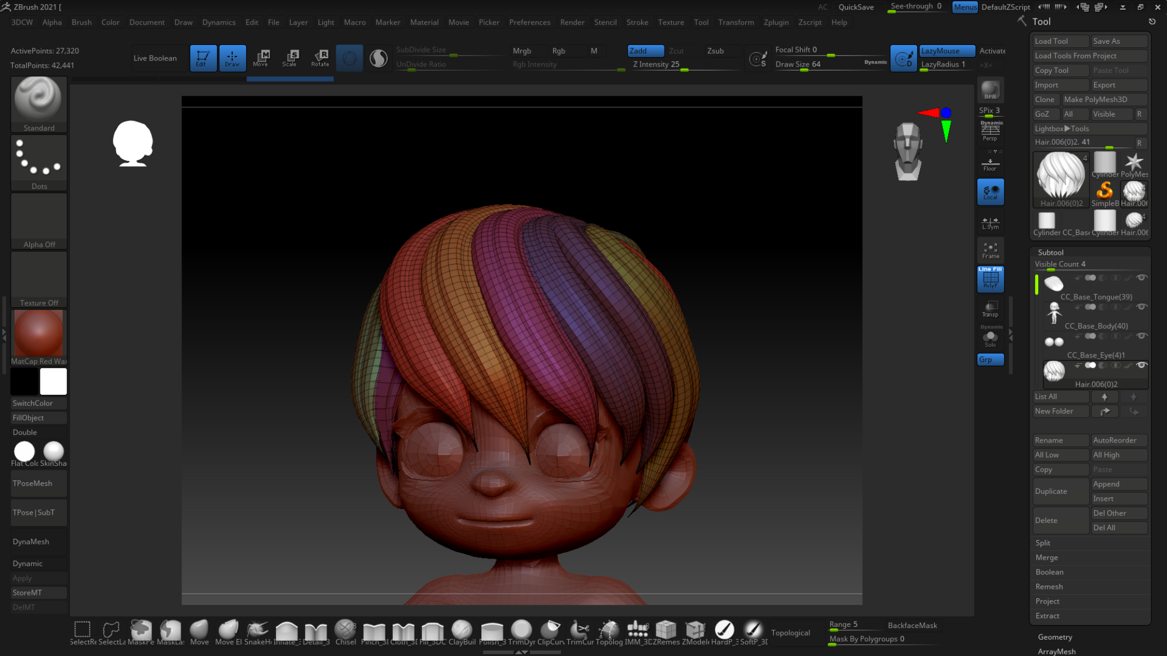The width and height of the screenshot is (1167, 656).
Task: Open the Dots stroke picker
Action: (39, 162)
